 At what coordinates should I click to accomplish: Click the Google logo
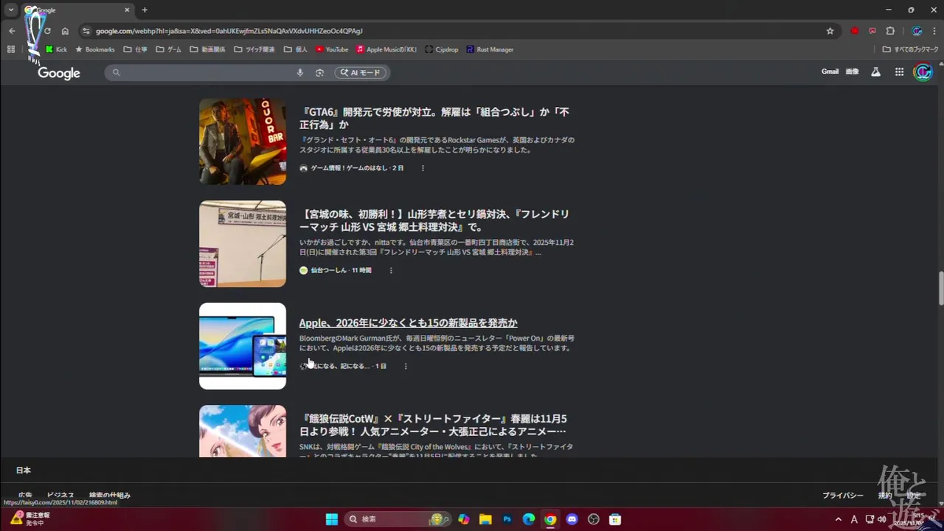tap(59, 73)
